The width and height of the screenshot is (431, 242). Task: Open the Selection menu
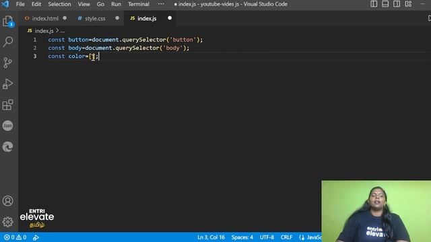pyautogui.click(x=59, y=4)
